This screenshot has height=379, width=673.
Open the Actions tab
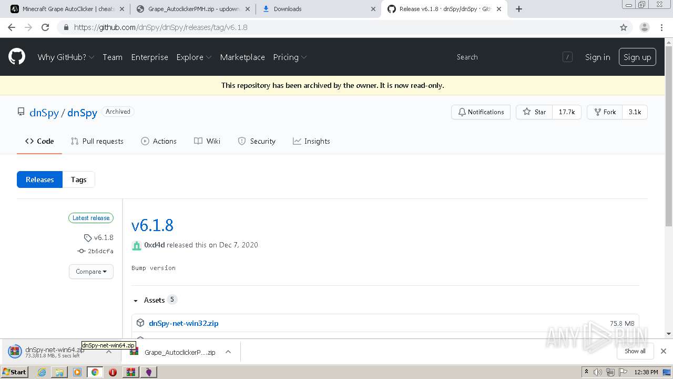[159, 141]
